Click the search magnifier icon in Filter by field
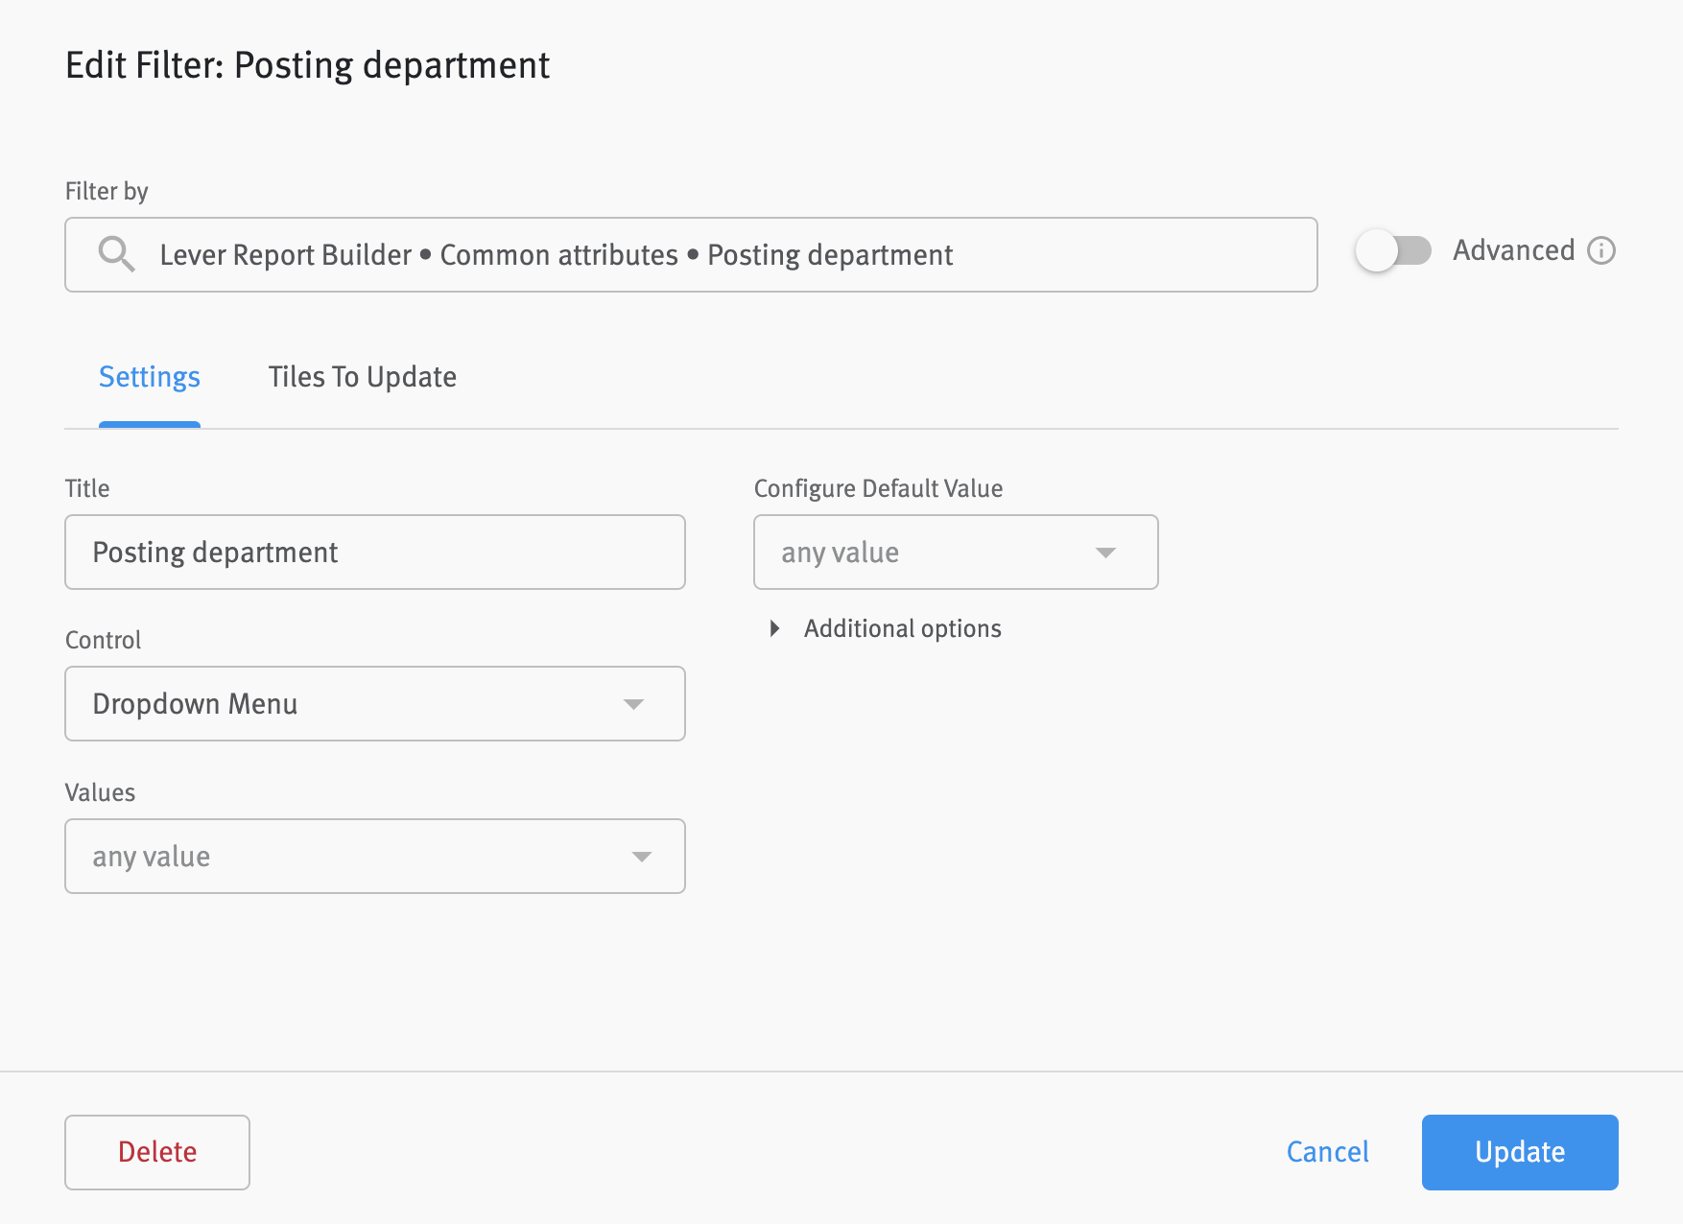Screen dimensions: 1683x1224 coord(116,254)
